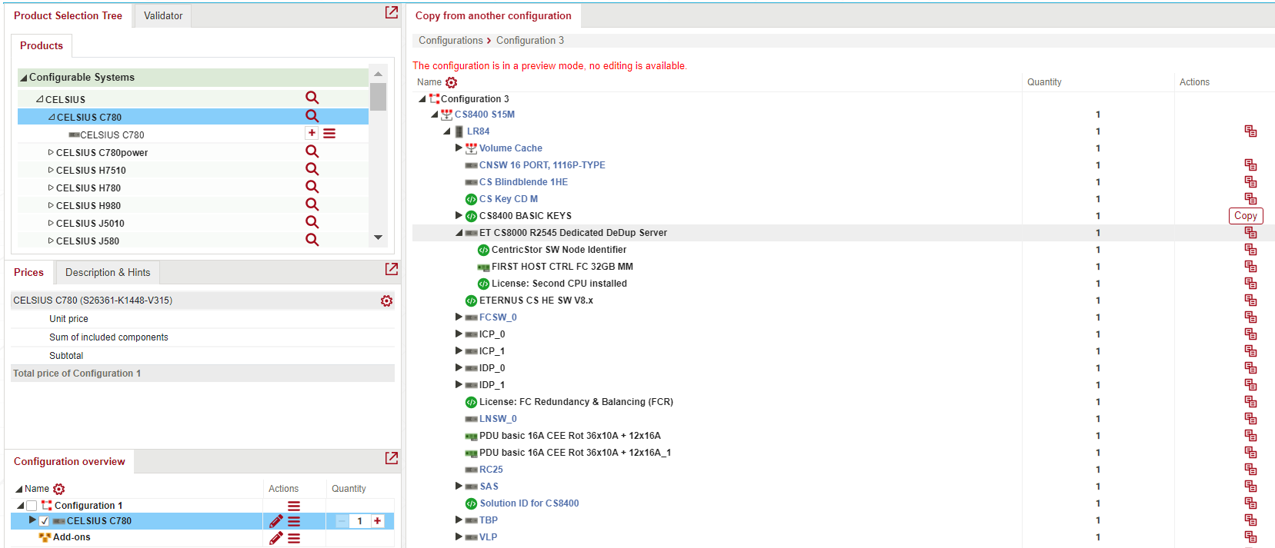Screen dimensions: 1275x548
Task: Open Name column gear in Configuration overview
Action: point(59,489)
